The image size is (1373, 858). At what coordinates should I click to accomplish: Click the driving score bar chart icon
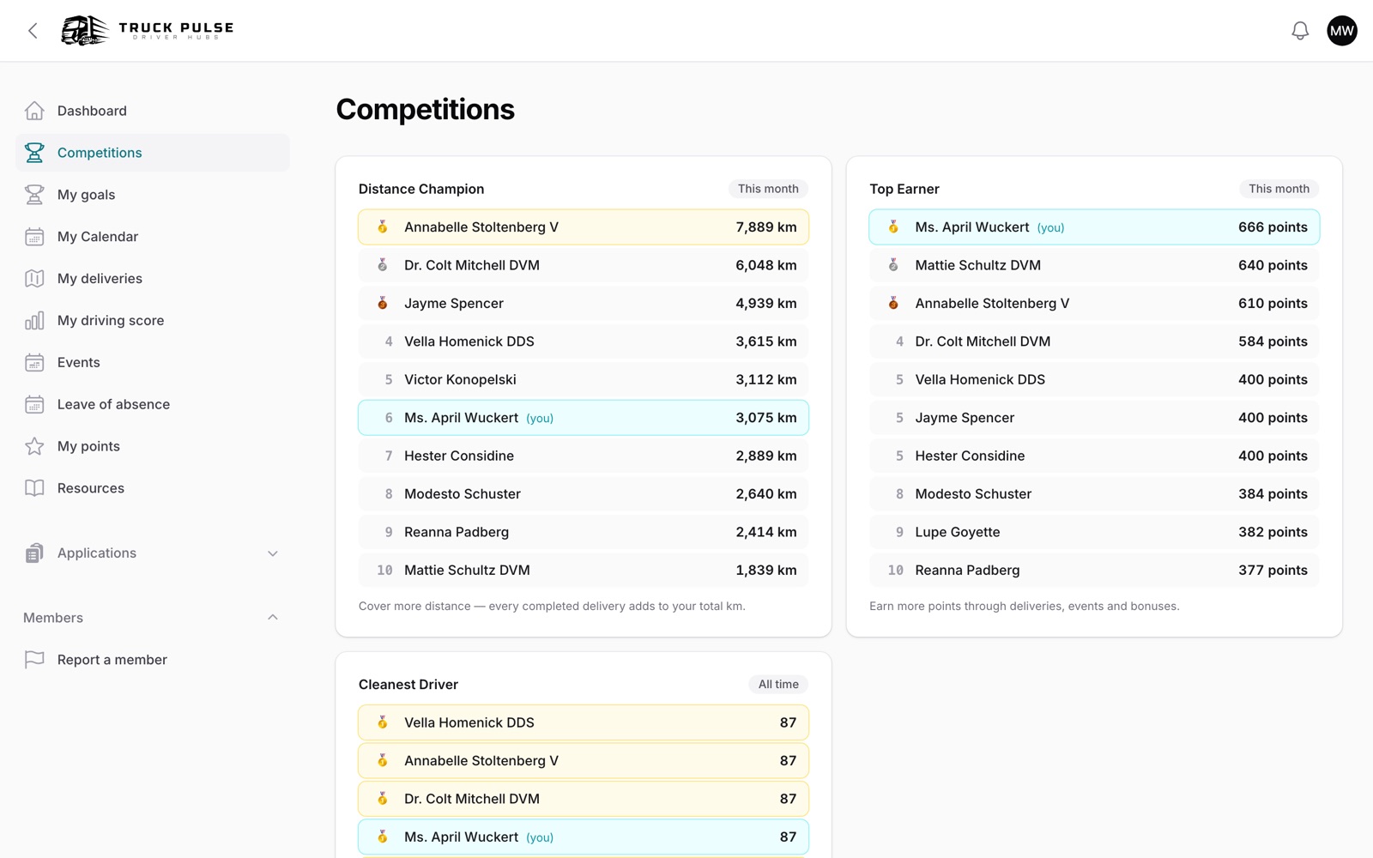pyautogui.click(x=34, y=321)
